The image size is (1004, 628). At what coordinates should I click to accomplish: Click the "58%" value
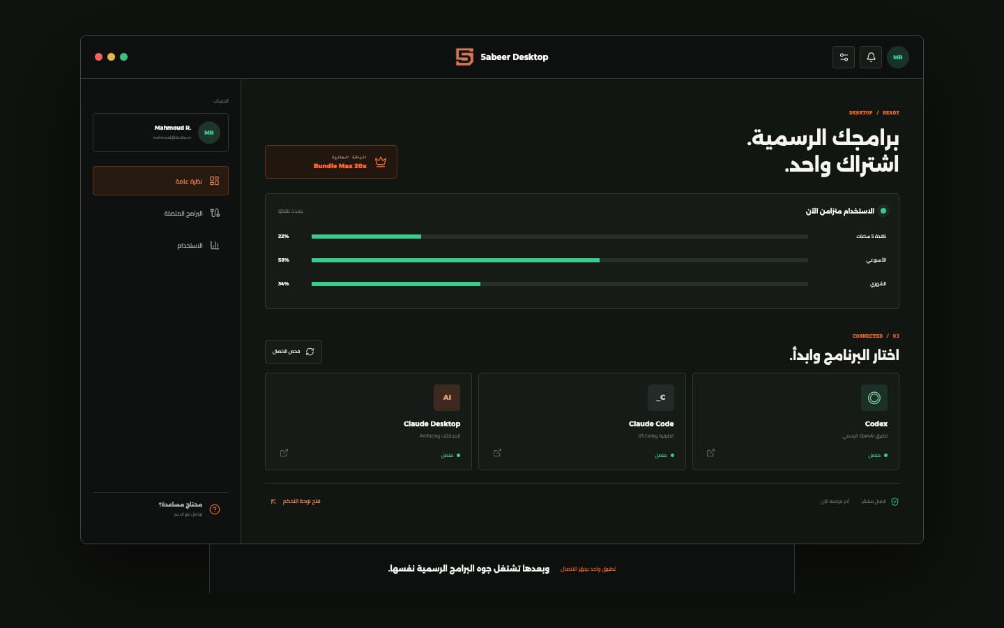point(283,260)
